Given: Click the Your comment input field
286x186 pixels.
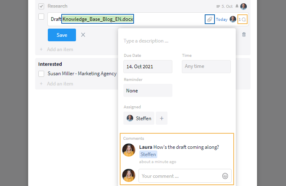Looking at the screenshot, I should point(180,176).
